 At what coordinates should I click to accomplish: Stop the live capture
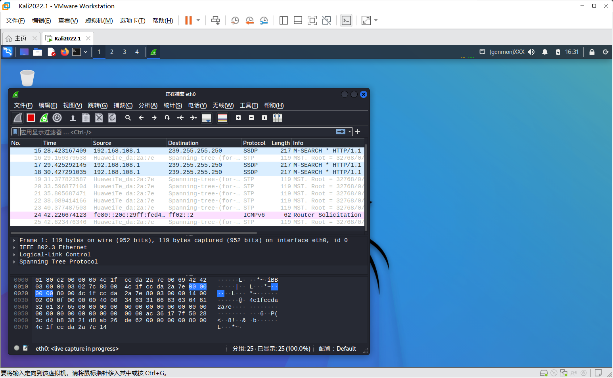pos(31,118)
